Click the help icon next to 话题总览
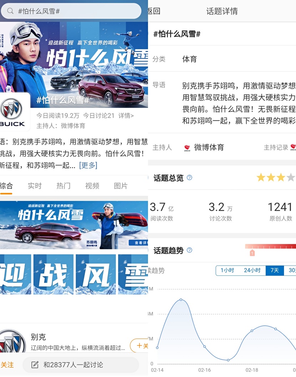This screenshot has width=296, height=377. tap(189, 178)
